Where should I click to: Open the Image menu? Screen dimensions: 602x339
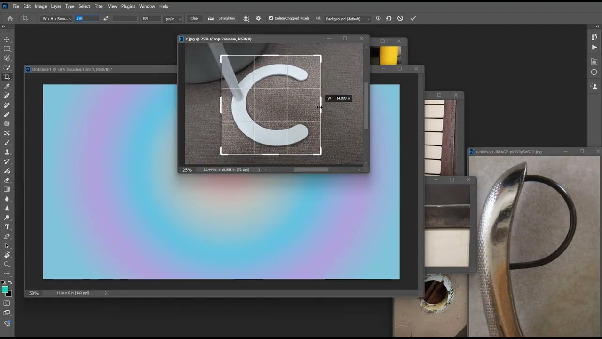click(41, 6)
